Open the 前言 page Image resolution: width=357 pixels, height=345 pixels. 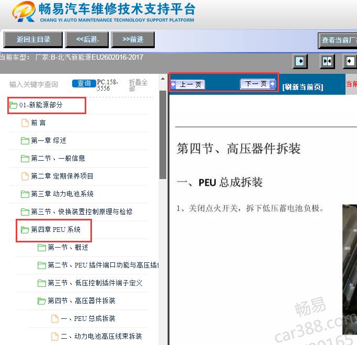coord(38,123)
